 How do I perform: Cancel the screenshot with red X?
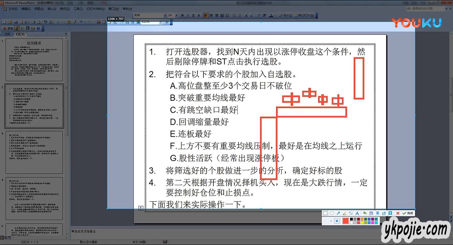[x=398, y=213]
